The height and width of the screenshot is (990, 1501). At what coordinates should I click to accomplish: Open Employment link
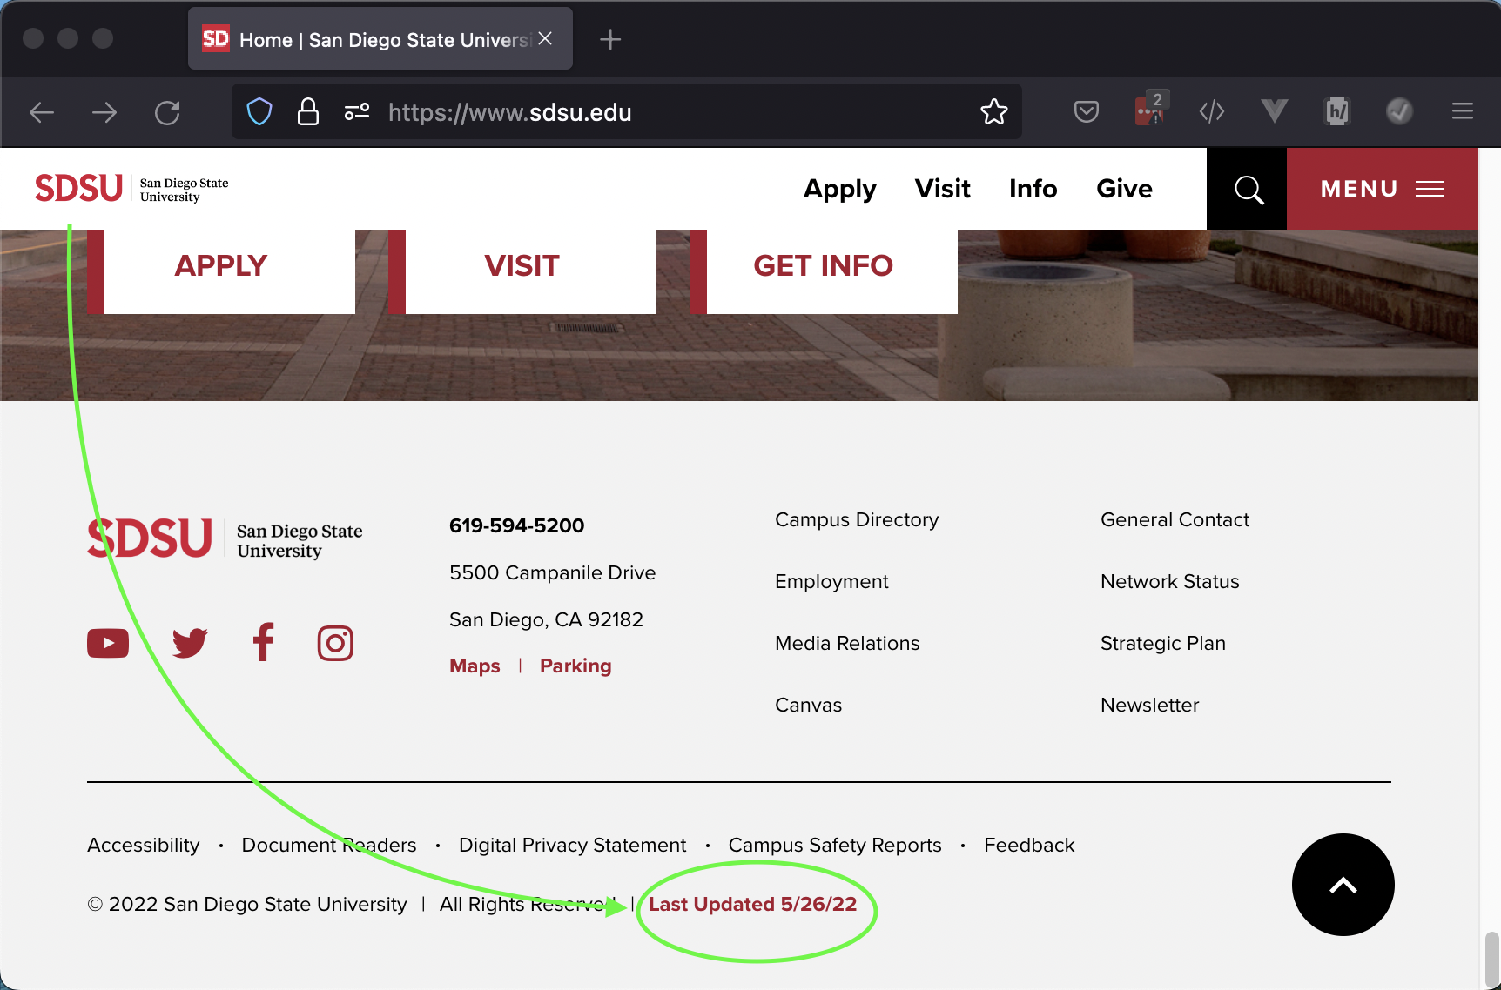click(831, 582)
